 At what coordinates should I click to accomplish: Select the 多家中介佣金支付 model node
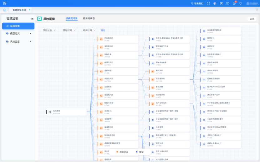[x=221, y=136]
